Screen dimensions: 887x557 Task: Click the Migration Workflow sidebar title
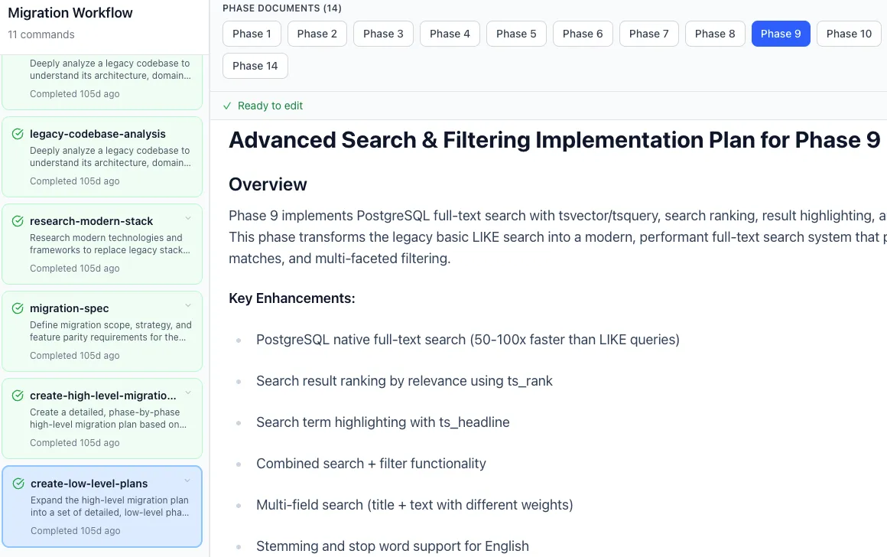(70, 13)
